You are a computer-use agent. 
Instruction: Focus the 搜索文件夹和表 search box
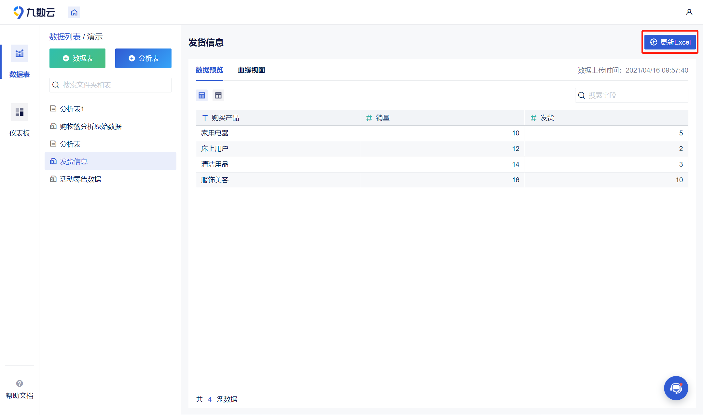[x=111, y=85]
